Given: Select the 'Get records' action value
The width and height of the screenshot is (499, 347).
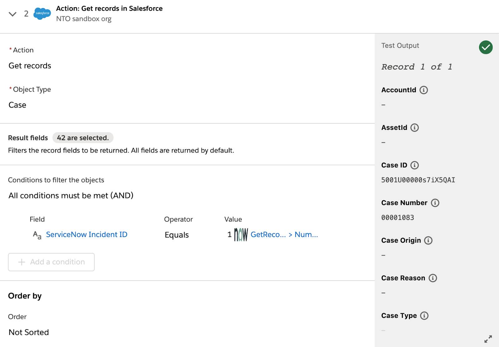Looking at the screenshot, I should 30,66.
